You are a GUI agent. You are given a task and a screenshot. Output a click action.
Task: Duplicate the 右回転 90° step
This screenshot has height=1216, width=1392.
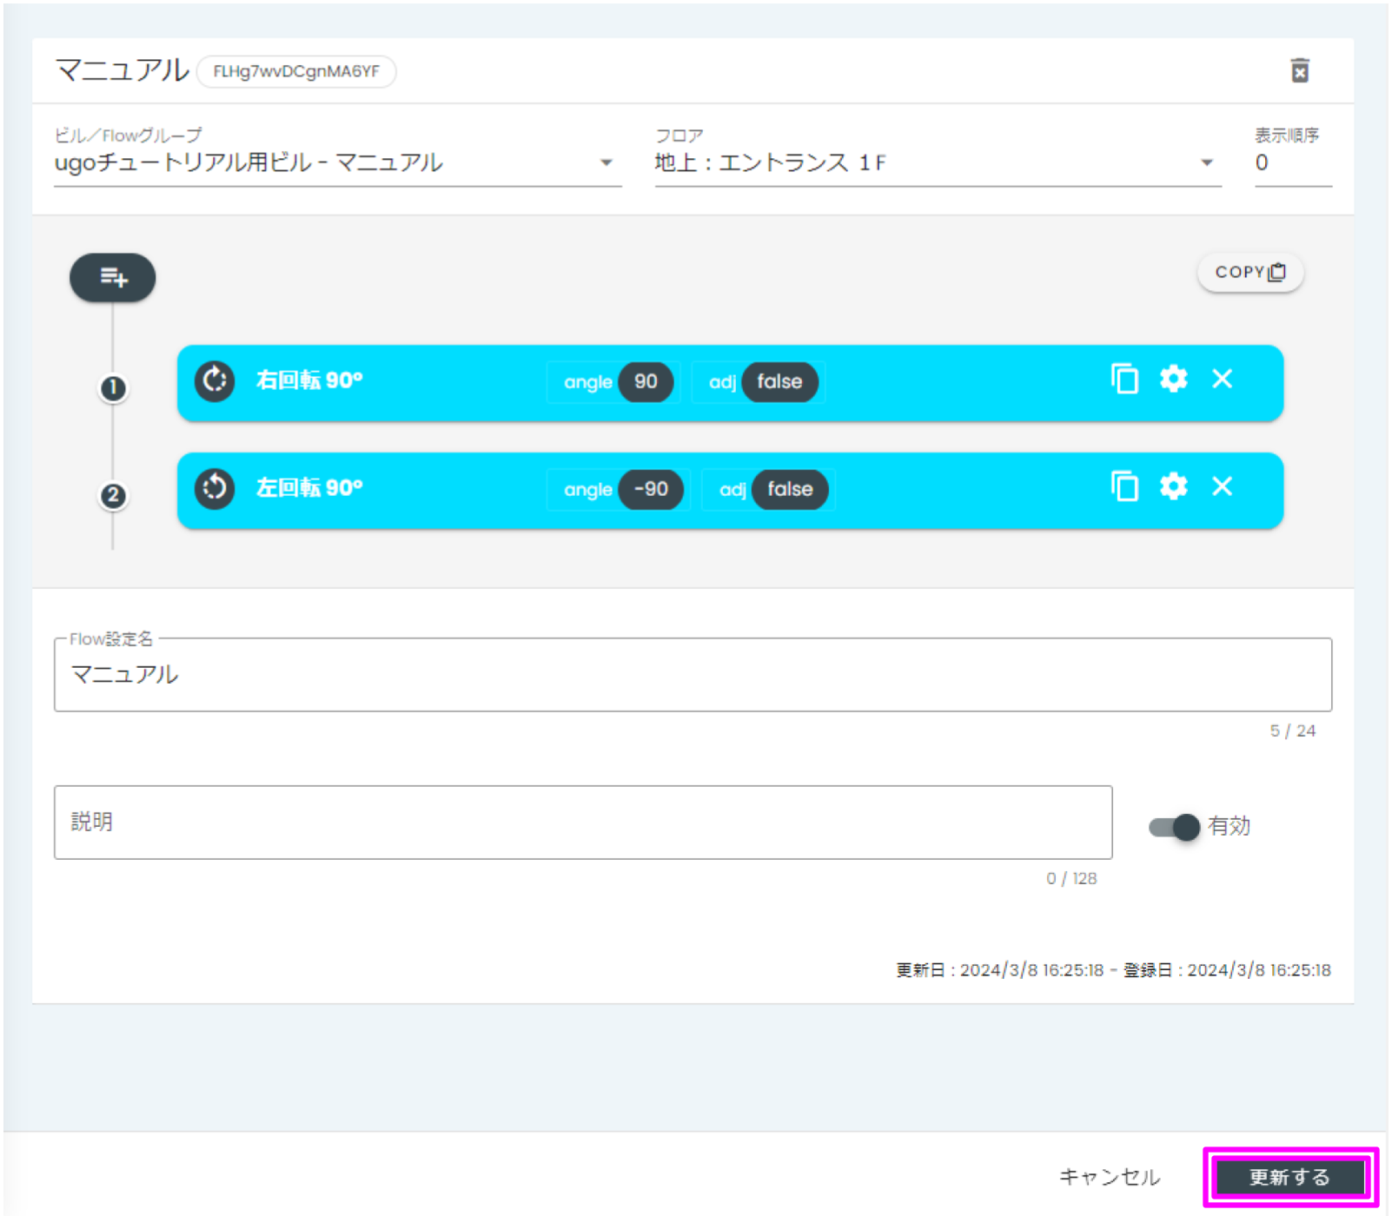1124,380
